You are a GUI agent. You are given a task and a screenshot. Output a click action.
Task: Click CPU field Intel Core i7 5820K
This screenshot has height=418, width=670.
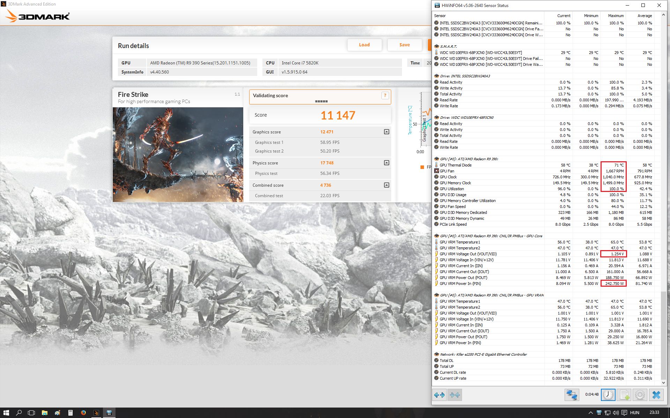[340, 63]
